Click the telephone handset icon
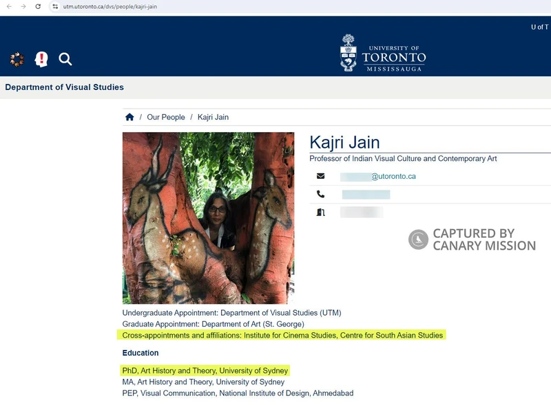 click(x=320, y=194)
